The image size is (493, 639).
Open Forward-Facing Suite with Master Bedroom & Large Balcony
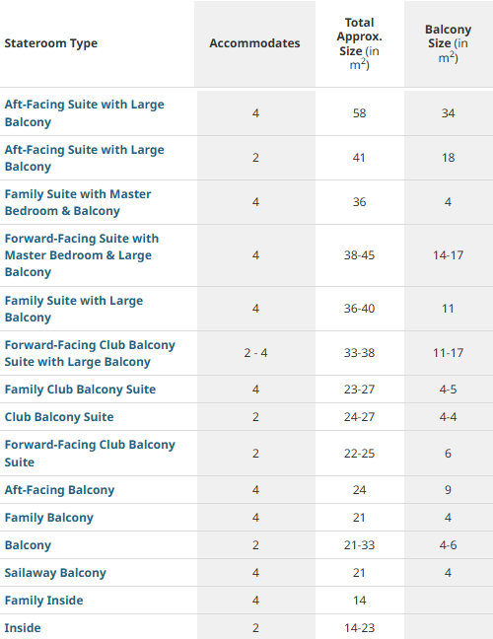click(x=82, y=255)
